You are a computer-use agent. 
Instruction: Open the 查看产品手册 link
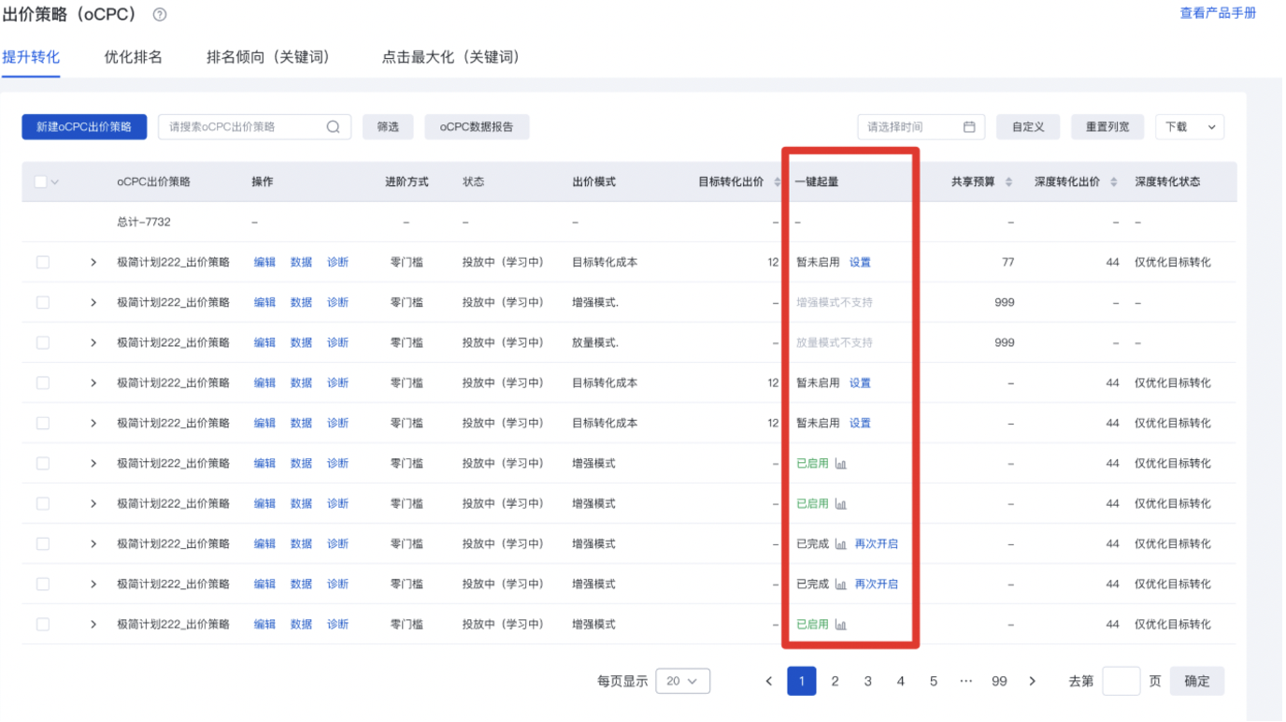tap(1218, 13)
